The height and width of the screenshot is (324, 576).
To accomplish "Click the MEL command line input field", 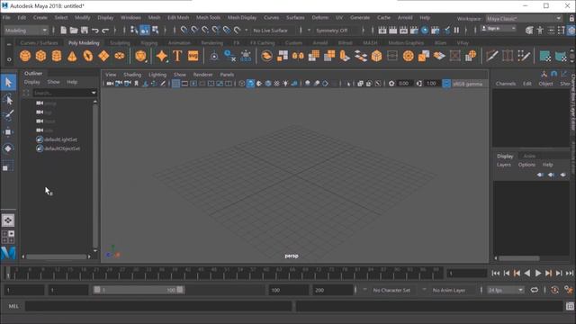I will 158,306.
